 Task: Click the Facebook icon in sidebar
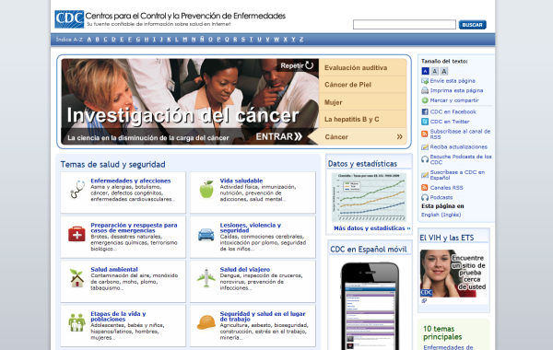425,111
